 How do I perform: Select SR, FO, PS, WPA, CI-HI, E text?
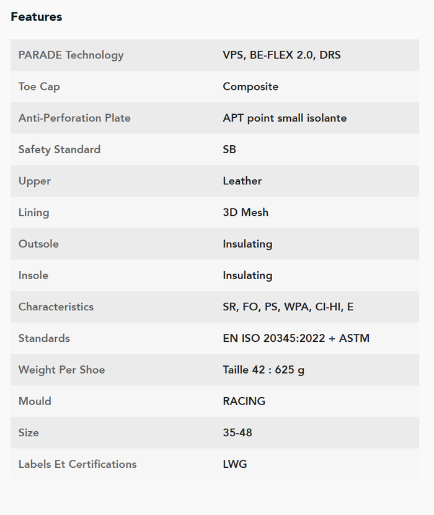click(x=288, y=307)
